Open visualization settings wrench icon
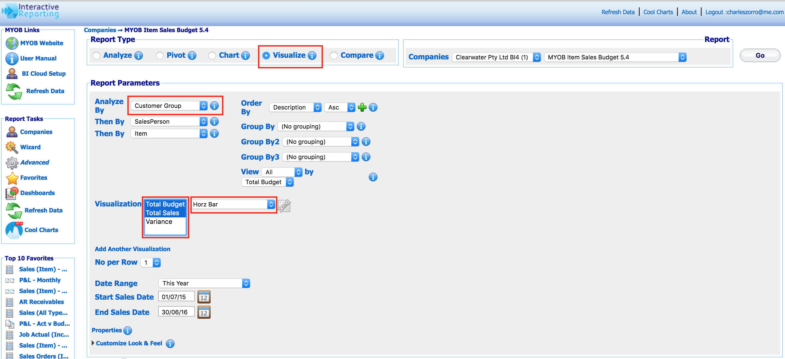The image size is (785, 359). (x=284, y=206)
